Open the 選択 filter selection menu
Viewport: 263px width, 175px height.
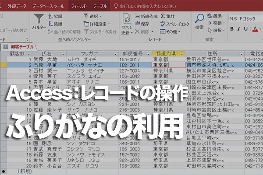[x=92, y=16]
